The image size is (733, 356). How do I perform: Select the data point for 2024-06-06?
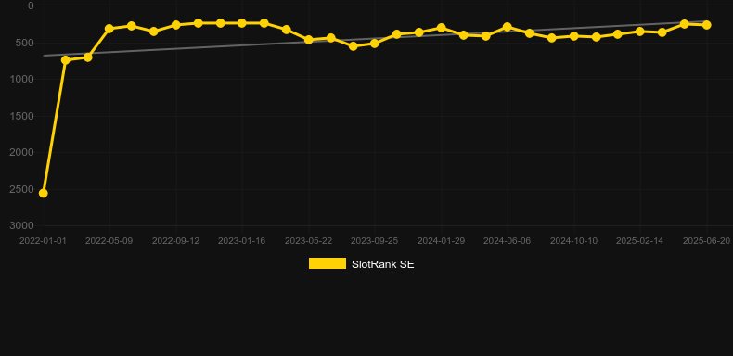(508, 27)
